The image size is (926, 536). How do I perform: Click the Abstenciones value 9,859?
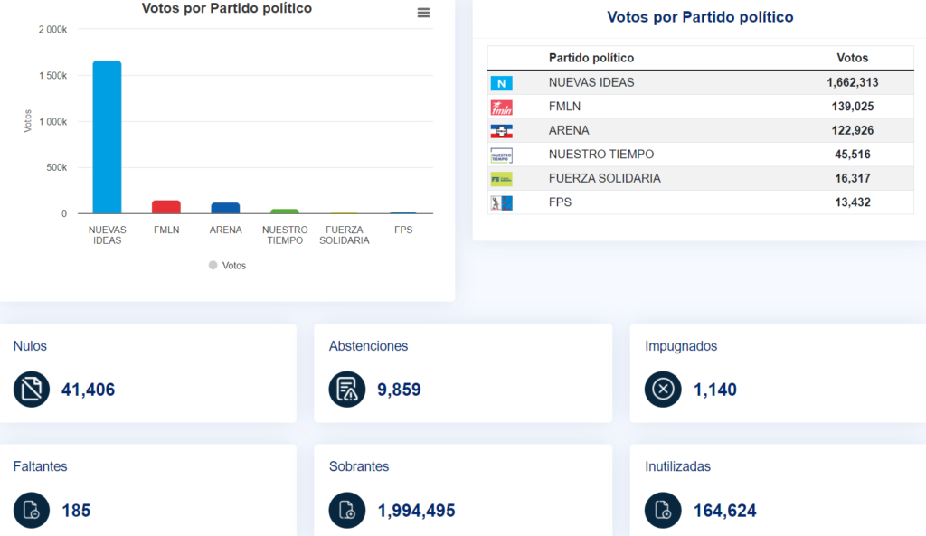(399, 390)
